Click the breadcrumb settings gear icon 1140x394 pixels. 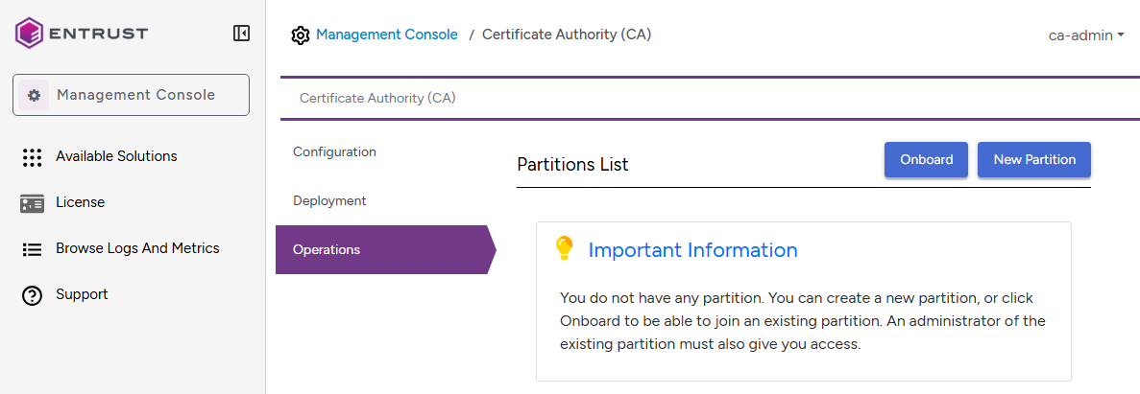point(301,35)
